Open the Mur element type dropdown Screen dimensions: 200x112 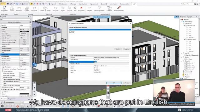(x=16, y=19)
